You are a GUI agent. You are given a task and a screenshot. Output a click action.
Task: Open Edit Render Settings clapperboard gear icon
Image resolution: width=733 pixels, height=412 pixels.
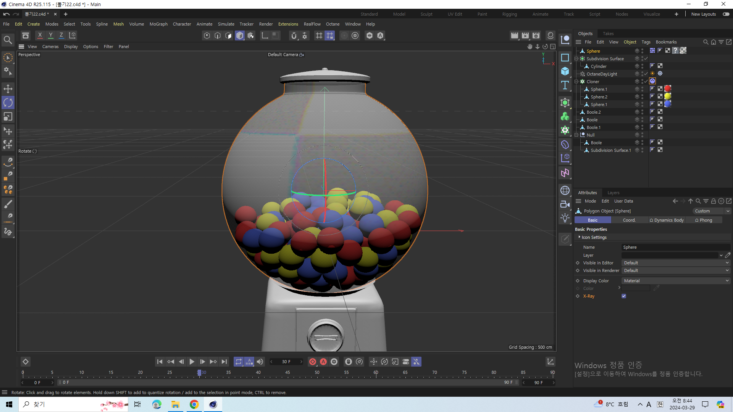coord(536,35)
